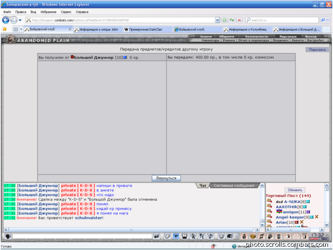Image resolution: width=333 pixels, height=250 pixels.
Task: Click the Favorites star icon
Action: (x=4, y=29)
